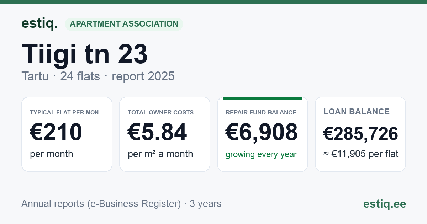Click the estiq. logo

click(39, 23)
